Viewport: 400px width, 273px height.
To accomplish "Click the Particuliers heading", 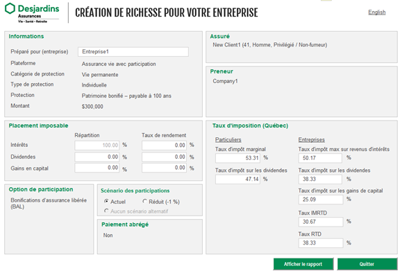I will pos(228,140).
